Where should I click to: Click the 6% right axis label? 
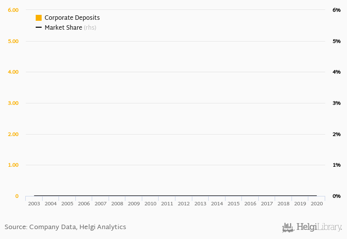[337, 10]
